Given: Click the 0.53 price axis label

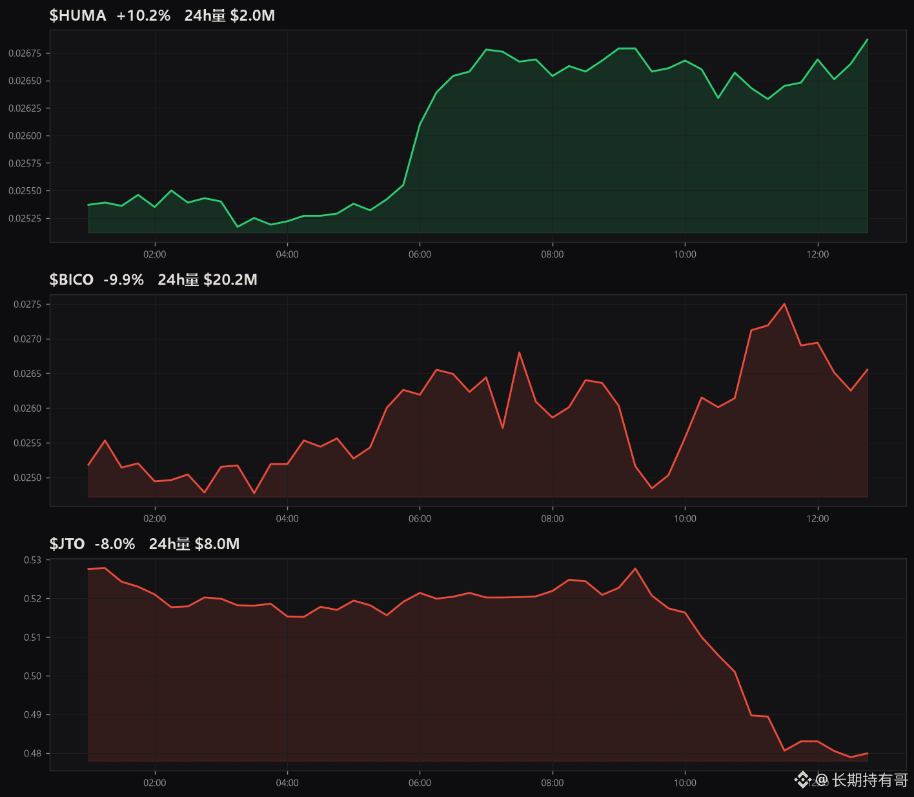Looking at the screenshot, I should [32, 560].
